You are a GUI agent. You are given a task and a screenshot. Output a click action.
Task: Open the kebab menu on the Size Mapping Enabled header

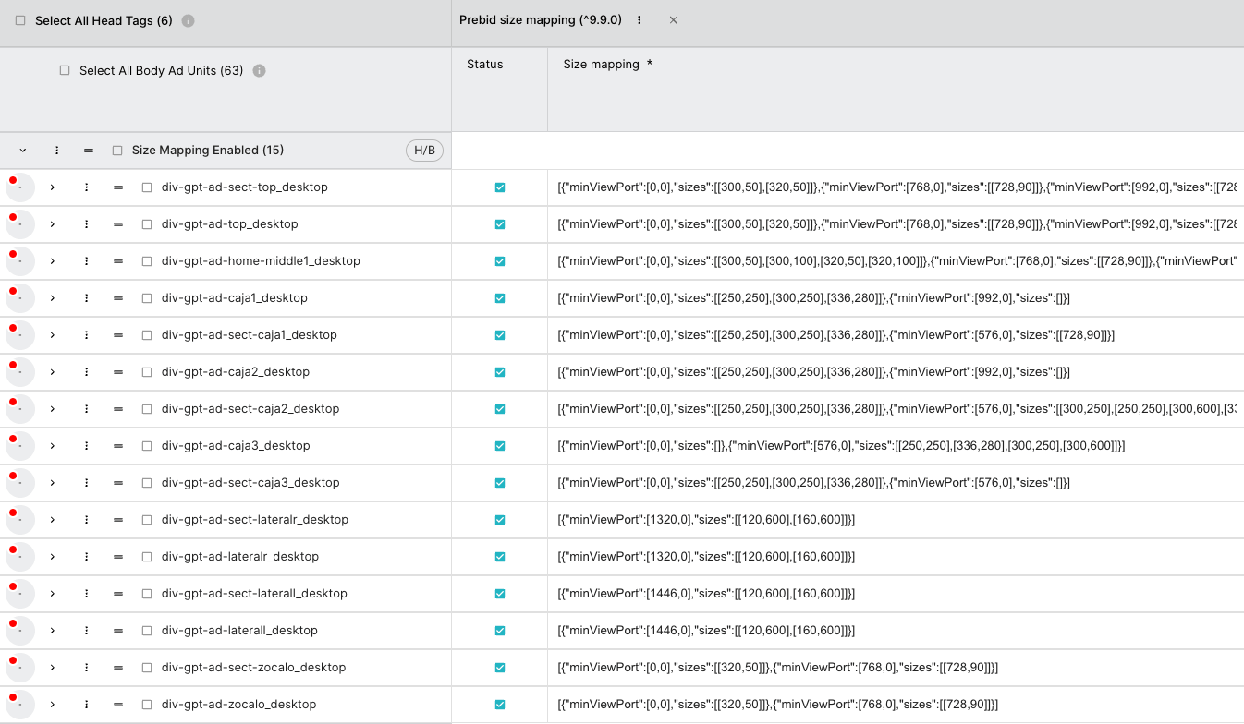coord(56,150)
